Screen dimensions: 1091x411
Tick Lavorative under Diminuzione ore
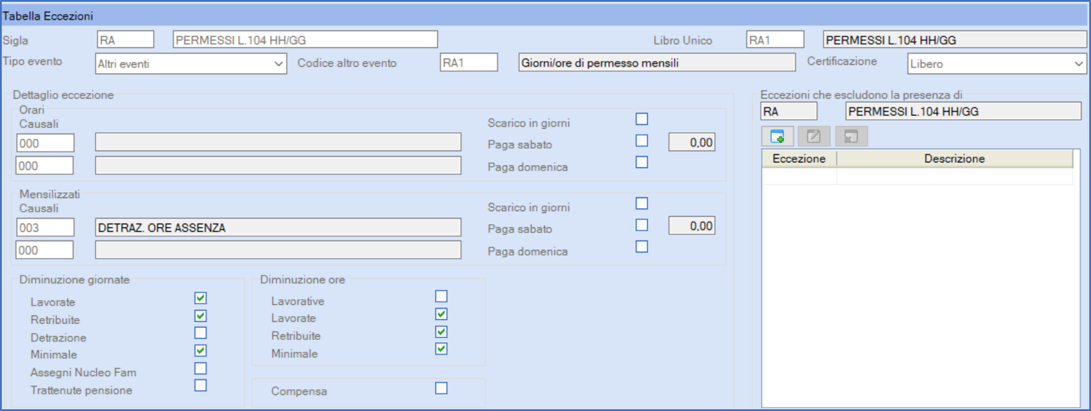pos(441,296)
